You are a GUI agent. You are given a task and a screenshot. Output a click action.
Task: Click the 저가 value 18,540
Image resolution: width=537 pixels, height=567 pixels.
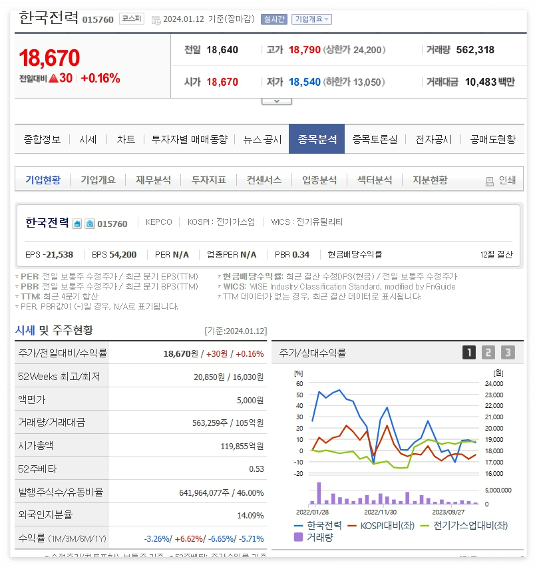(x=305, y=82)
